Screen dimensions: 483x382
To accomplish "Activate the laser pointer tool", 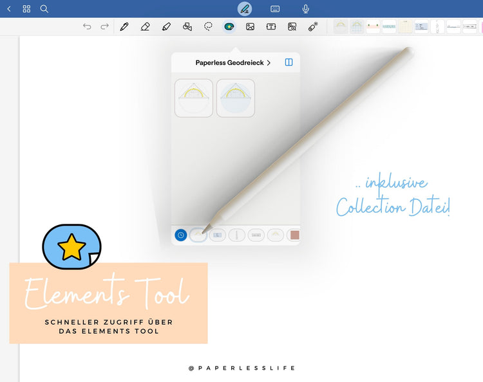I will tap(313, 27).
